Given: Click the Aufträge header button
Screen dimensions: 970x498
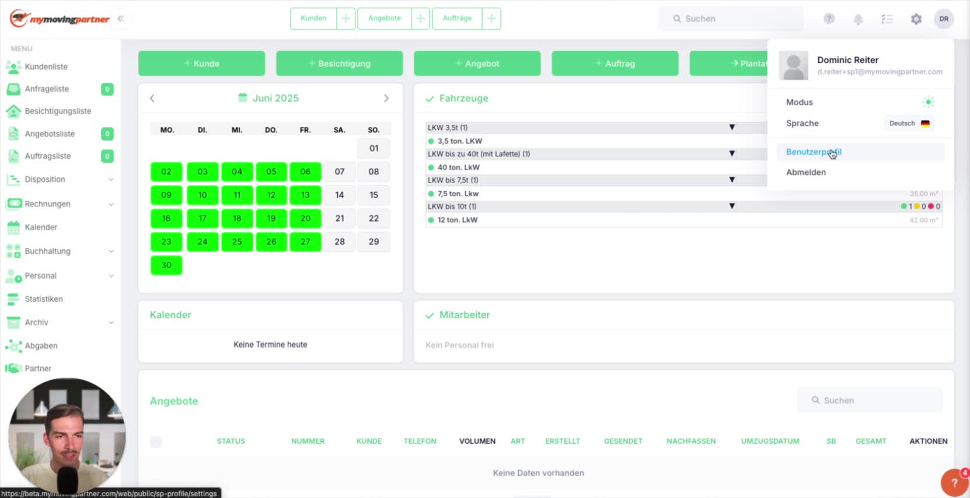Looking at the screenshot, I should (457, 19).
